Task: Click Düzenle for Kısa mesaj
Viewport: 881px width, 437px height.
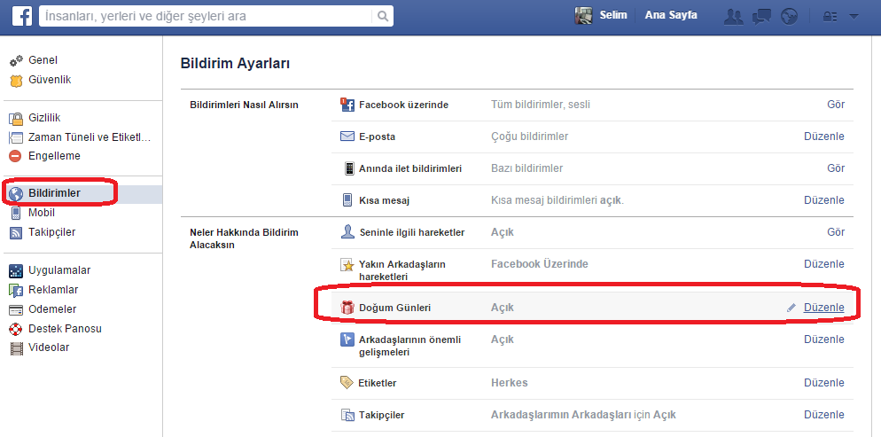Action: (823, 200)
